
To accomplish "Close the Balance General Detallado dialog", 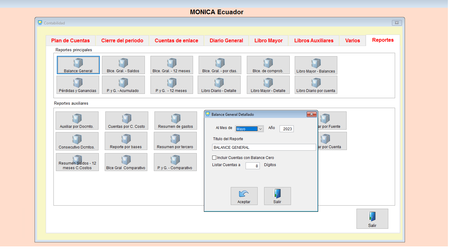I will (311, 114).
